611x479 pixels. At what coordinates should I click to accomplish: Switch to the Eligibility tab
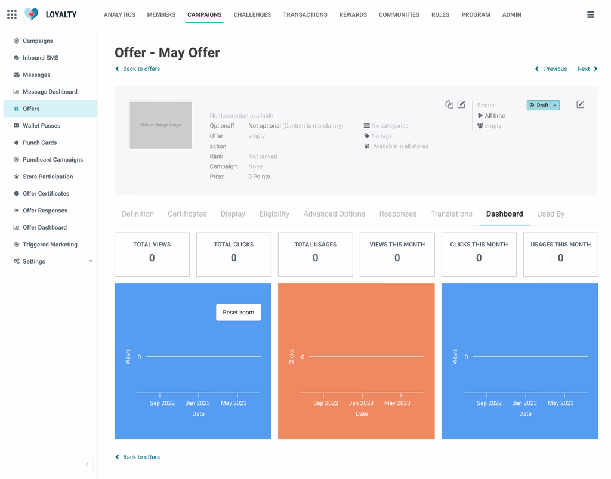point(274,214)
